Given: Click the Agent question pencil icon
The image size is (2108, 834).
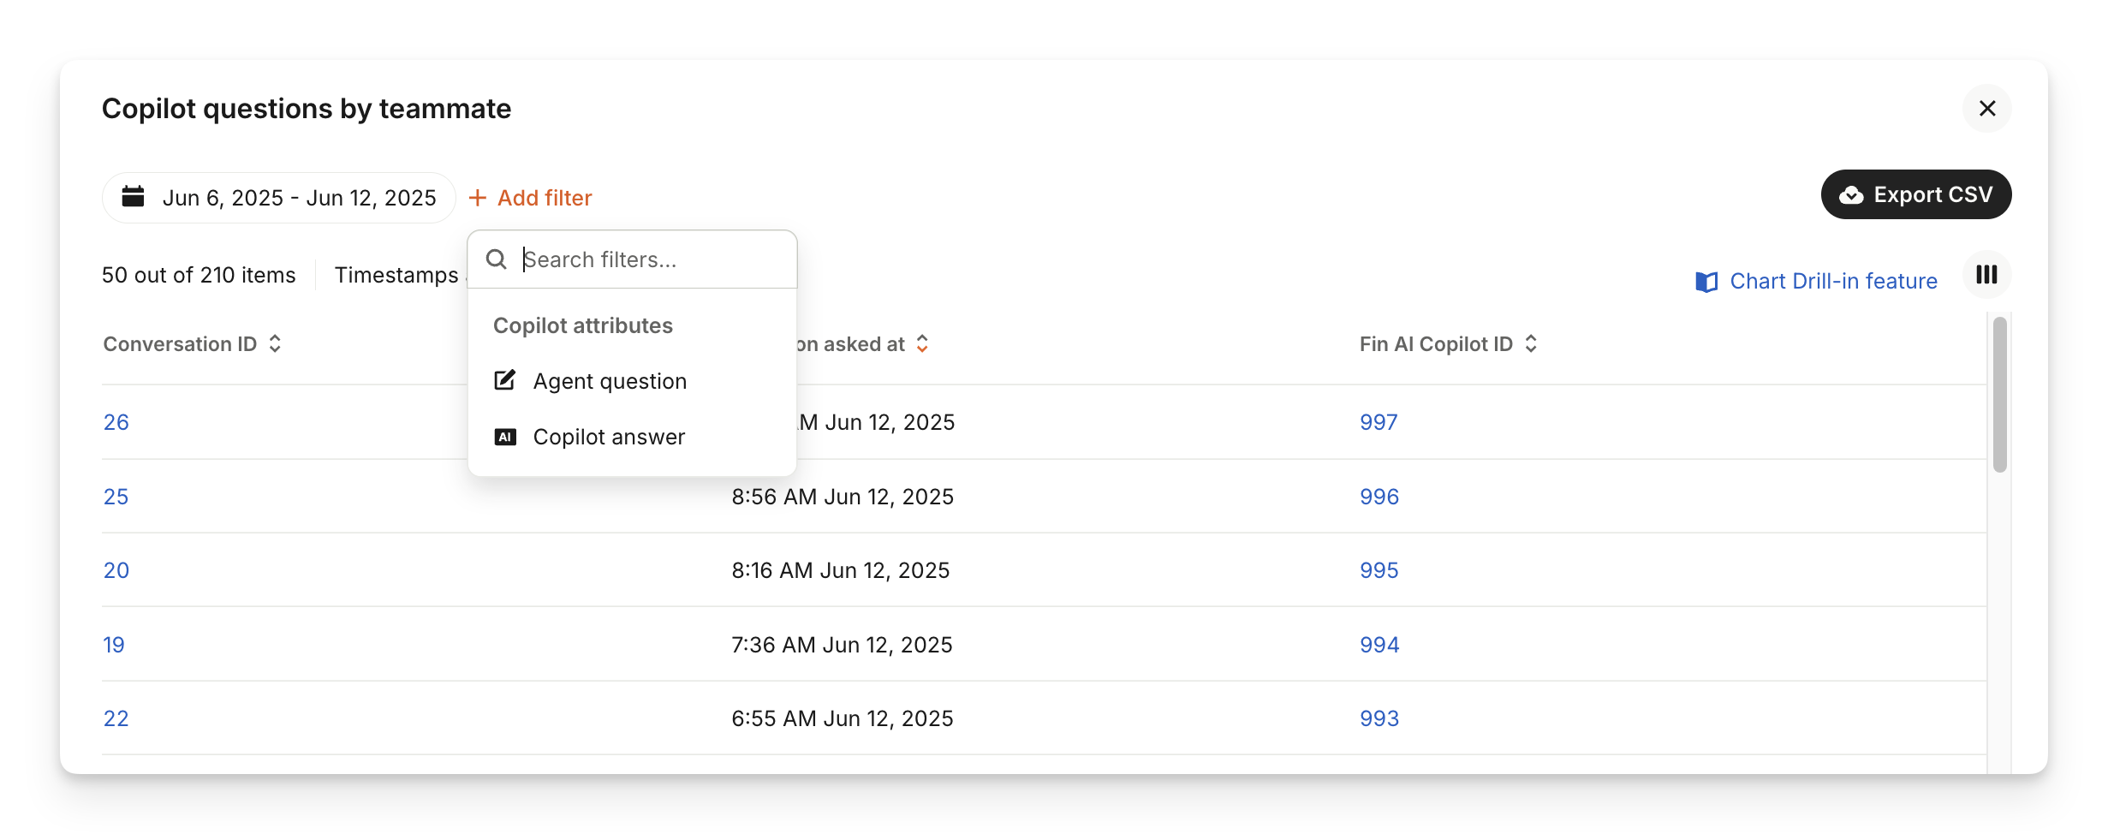Looking at the screenshot, I should click(x=505, y=380).
